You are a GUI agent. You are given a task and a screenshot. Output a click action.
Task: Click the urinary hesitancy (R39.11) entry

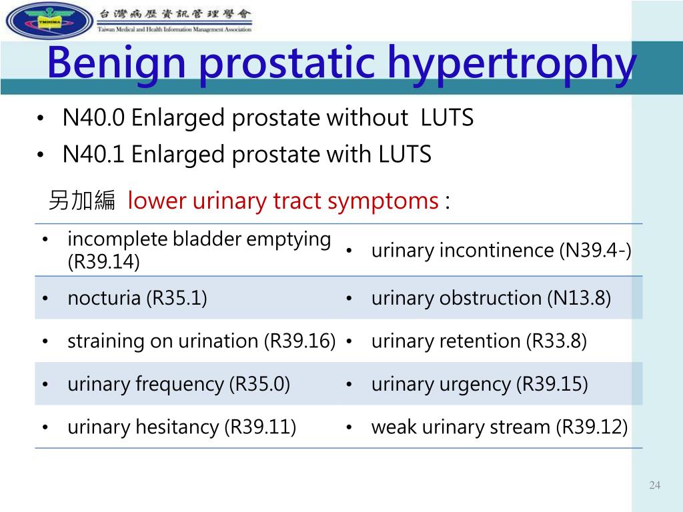pyautogui.click(x=181, y=427)
